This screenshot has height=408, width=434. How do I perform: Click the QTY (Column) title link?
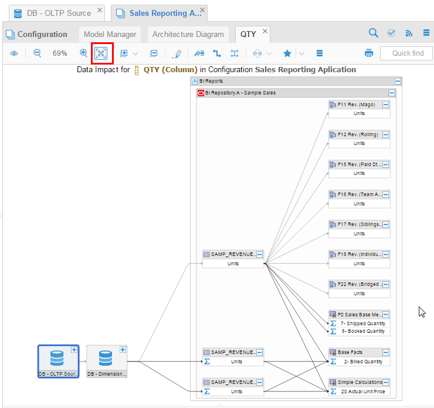(170, 69)
